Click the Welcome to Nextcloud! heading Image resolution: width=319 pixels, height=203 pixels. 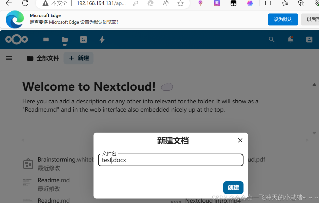pyautogui.click(x=89, y=87)
